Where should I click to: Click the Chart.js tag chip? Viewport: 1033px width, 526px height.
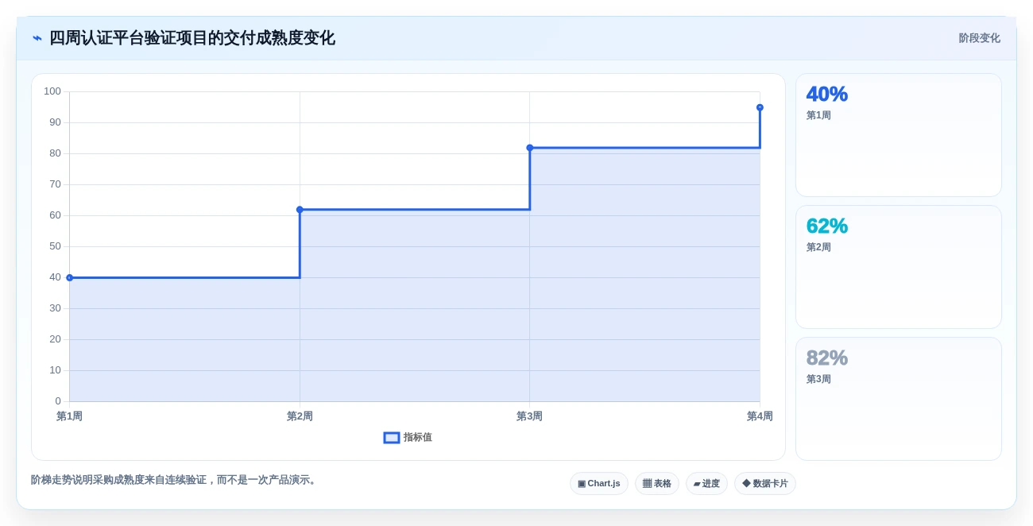click(x=599, y=483)
